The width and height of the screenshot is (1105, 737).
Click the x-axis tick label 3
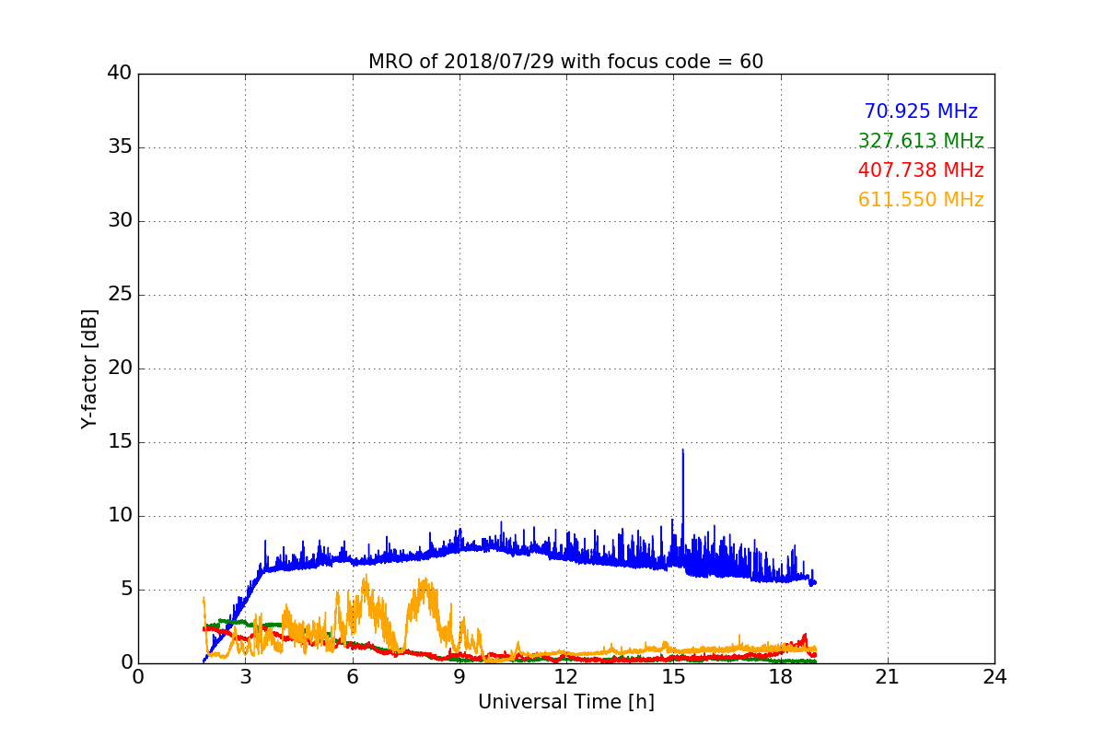point(245,677)
